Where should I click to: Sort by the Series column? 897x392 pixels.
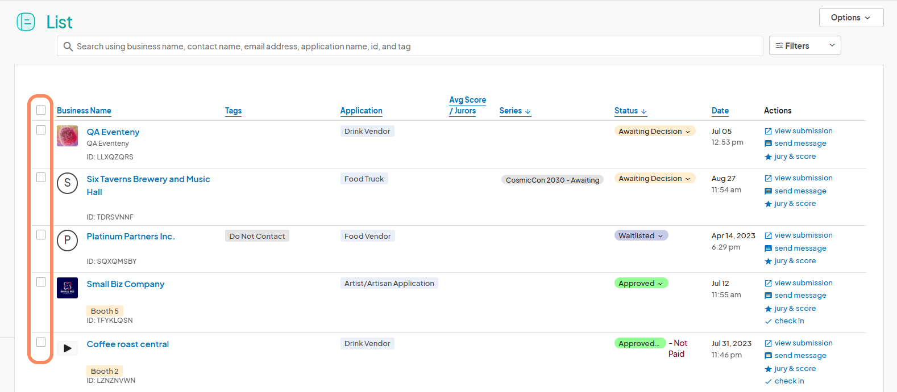[x=515, y=111]
